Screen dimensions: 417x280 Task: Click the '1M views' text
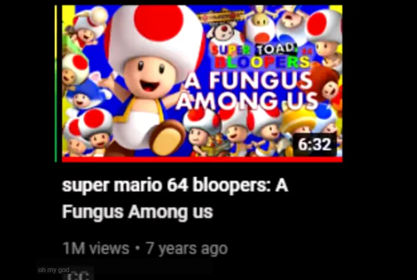tap(96, 248)
